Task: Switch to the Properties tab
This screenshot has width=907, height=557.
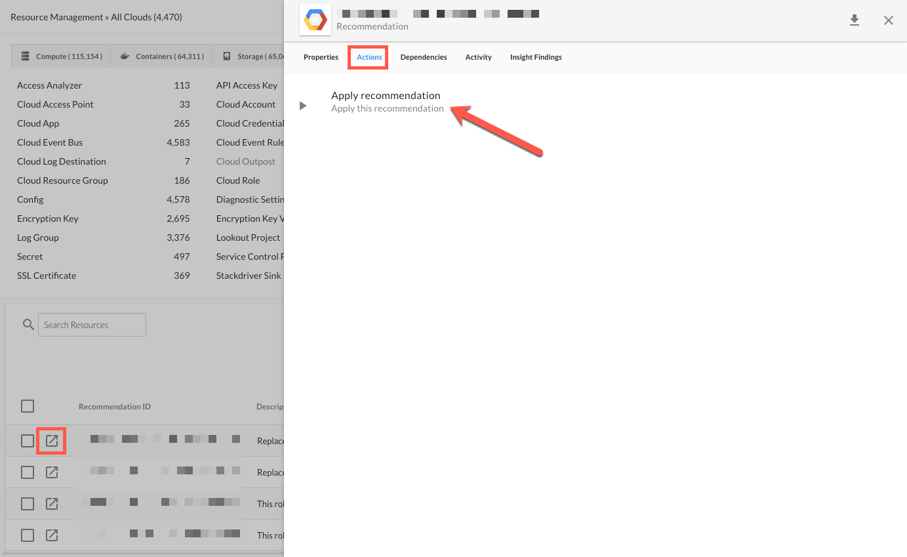Action: (321, 57)
